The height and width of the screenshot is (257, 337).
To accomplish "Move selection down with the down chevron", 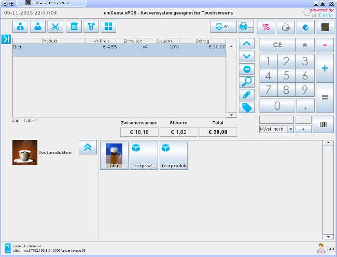I will tap(247, 56).
